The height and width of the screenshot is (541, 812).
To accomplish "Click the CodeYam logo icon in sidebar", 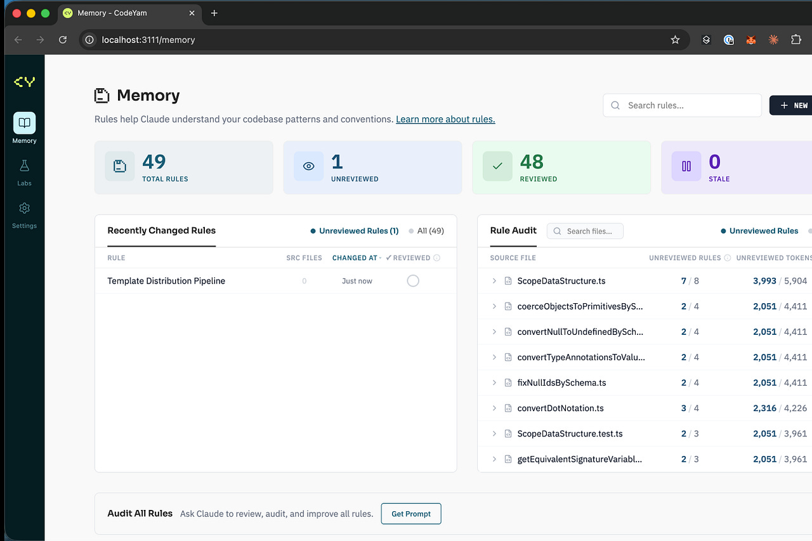I will [x=24, y=82].
